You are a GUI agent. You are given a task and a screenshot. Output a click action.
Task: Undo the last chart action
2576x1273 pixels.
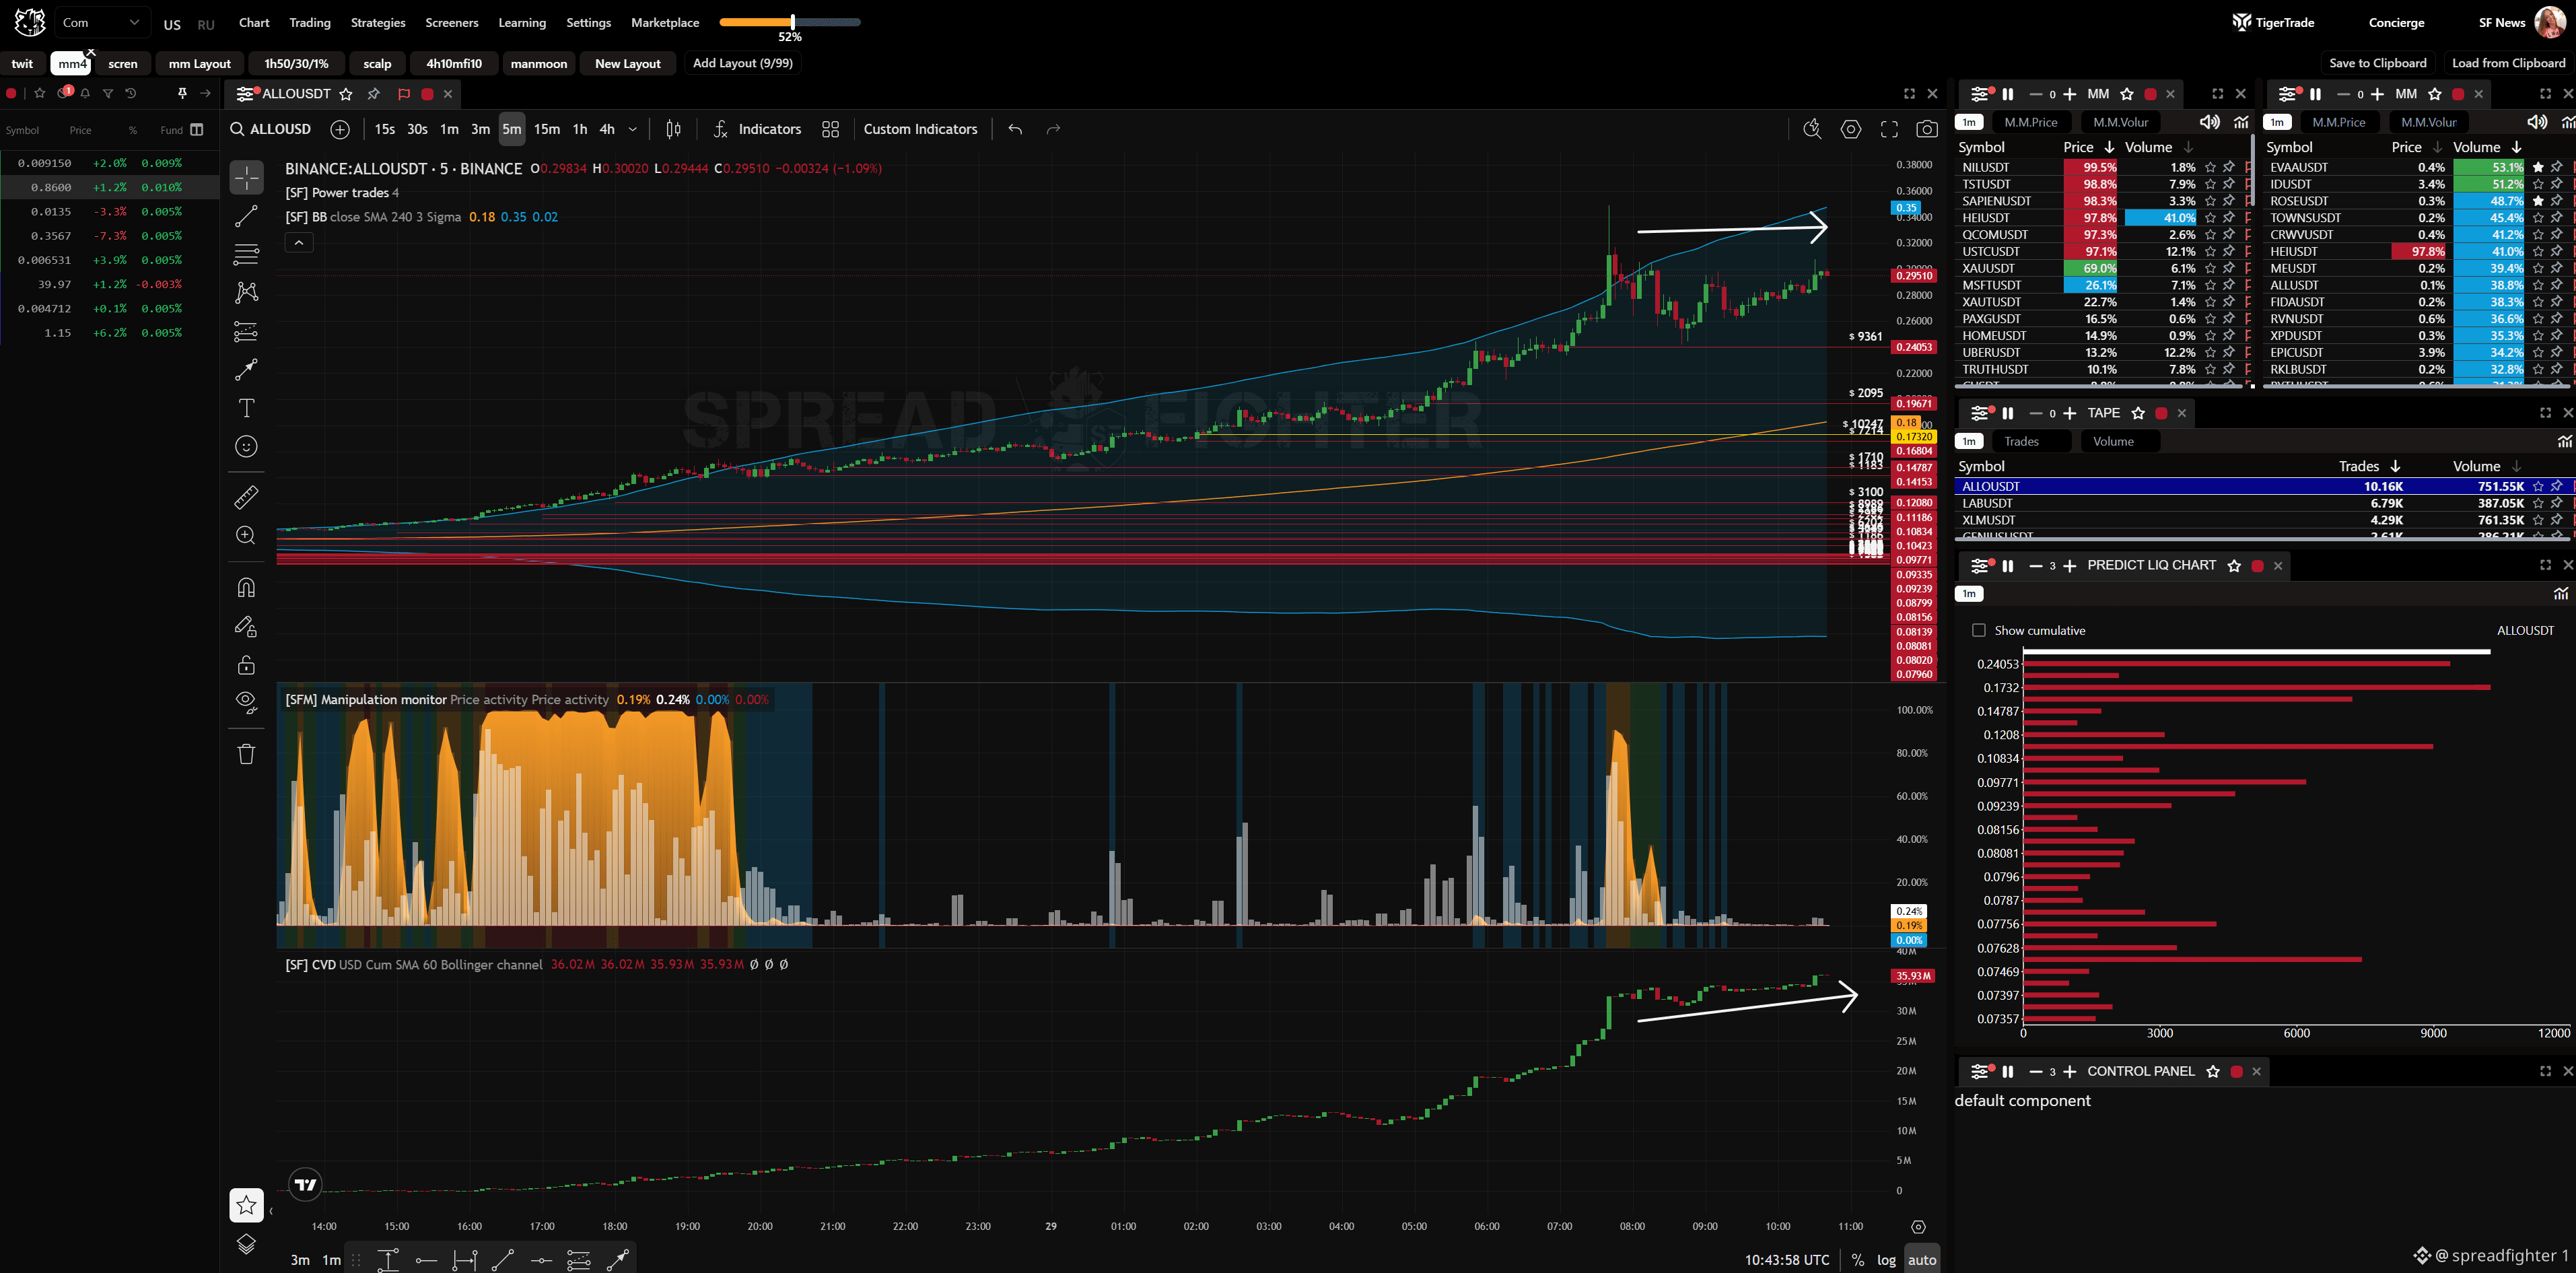(x=1015, y=129)
